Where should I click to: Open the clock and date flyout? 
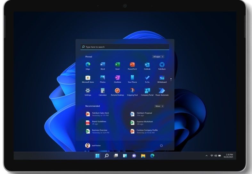(x=228, y=156)
